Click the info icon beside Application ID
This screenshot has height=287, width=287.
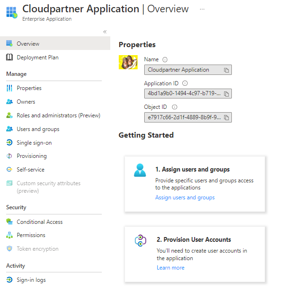pyautogui.click(x=185, y=83)
